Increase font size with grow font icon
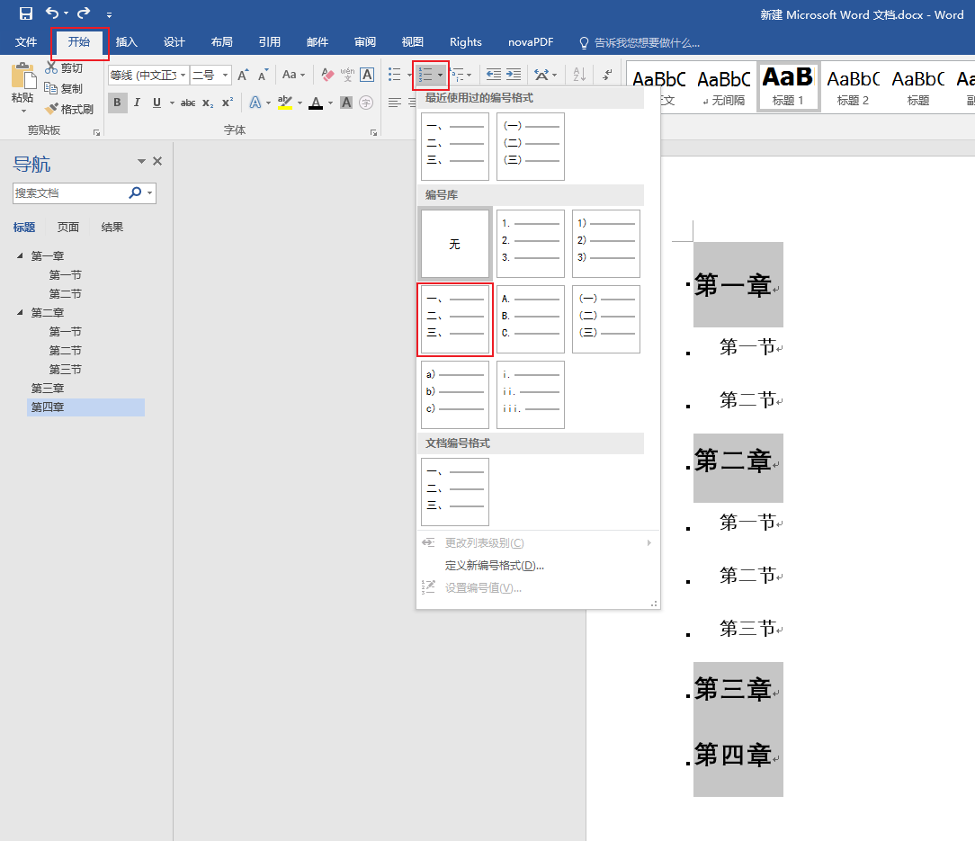The image size is (975, 841). point(243,76)
